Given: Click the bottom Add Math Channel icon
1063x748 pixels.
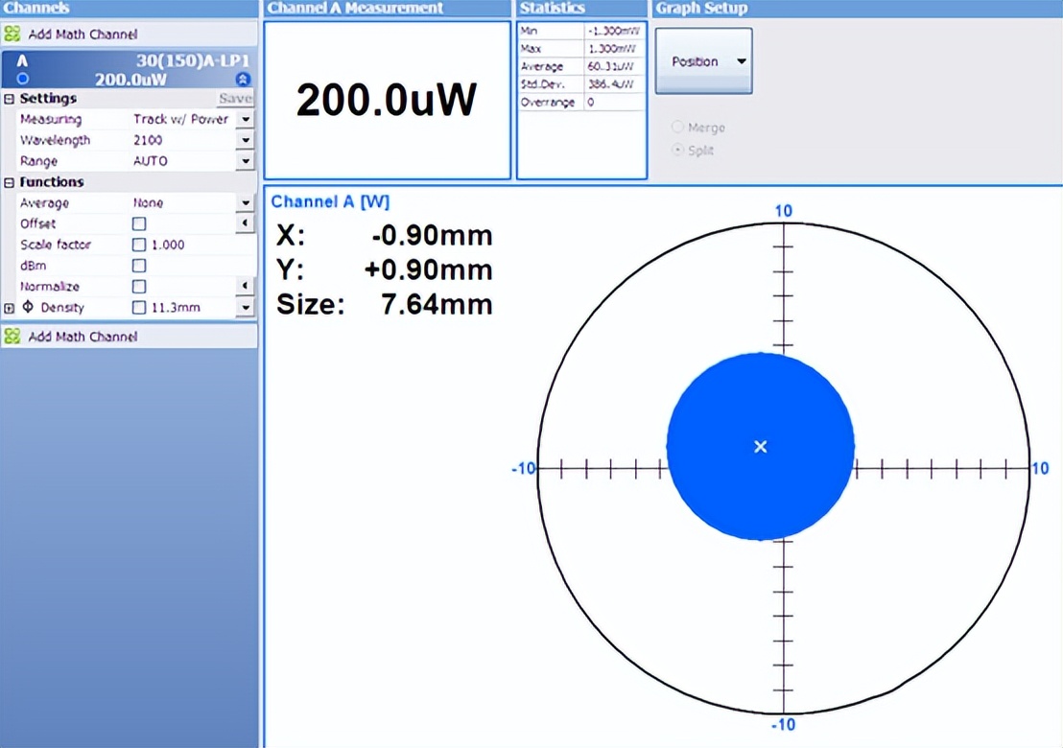Looking at the screenshot, I should (x=12, y=336).
